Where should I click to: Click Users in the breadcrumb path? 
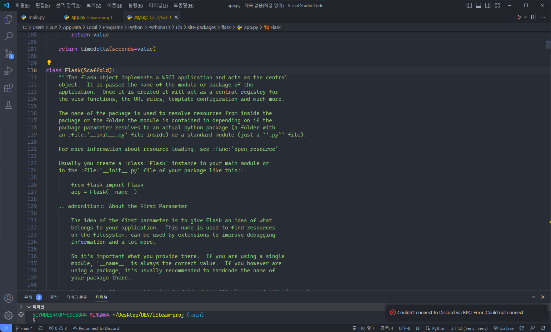coord(38,27)
